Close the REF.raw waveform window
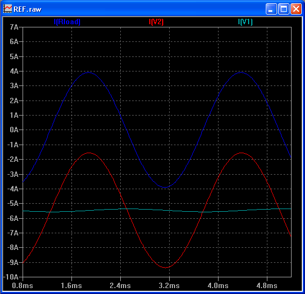Screen dimensions: 305x294 click(296, 9)
